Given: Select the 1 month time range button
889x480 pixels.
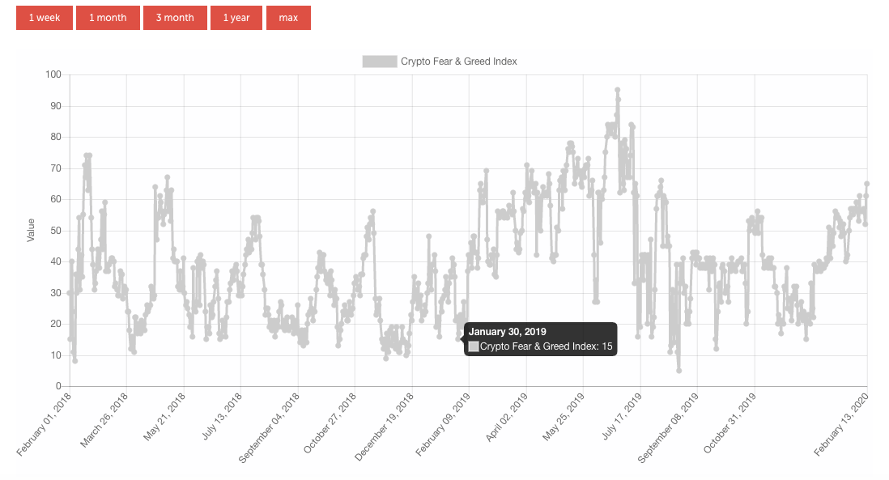Looking at the screenshot, I should click(x=108, y=17).
